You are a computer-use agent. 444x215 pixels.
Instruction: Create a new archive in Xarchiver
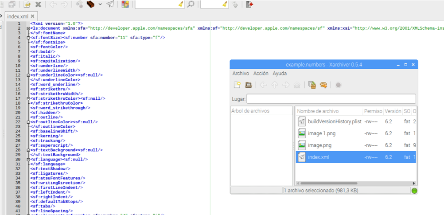coord(238,85)
